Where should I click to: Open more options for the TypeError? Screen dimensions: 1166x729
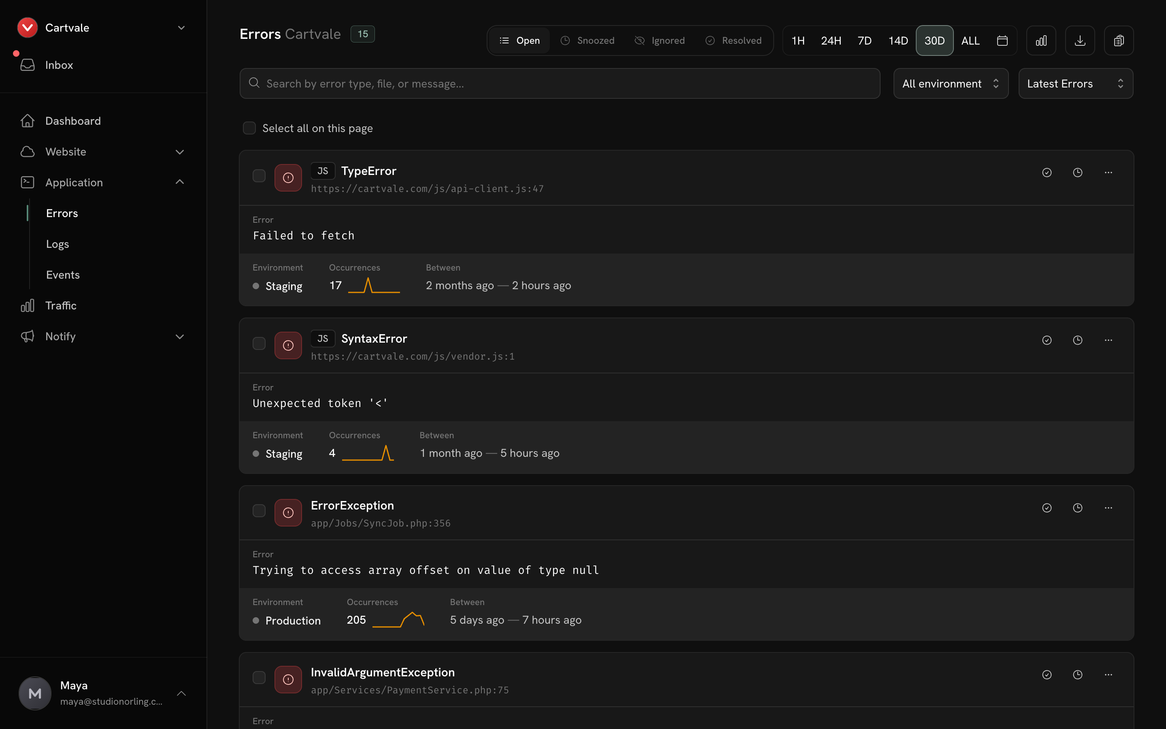[x=1108, y=173]
